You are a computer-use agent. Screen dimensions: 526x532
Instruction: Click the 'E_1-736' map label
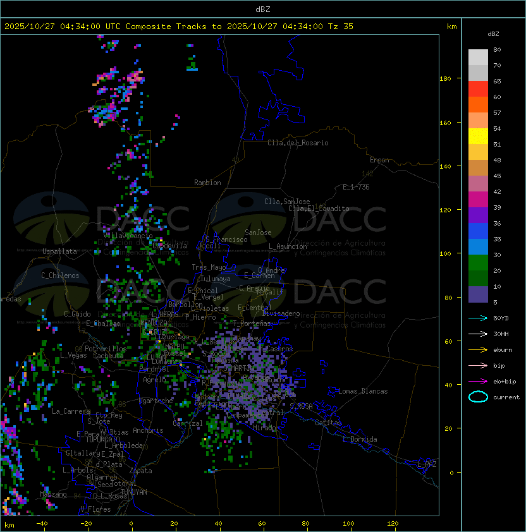(356, 187)
